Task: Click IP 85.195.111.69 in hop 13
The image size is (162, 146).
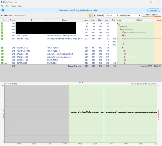Action: (x=22, y=60)
